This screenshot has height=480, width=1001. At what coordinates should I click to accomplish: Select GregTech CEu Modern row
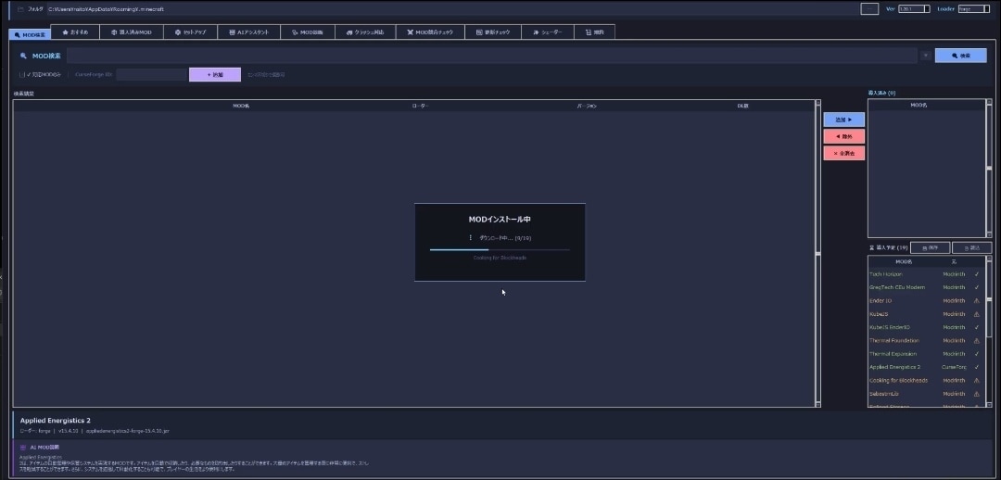926,287
